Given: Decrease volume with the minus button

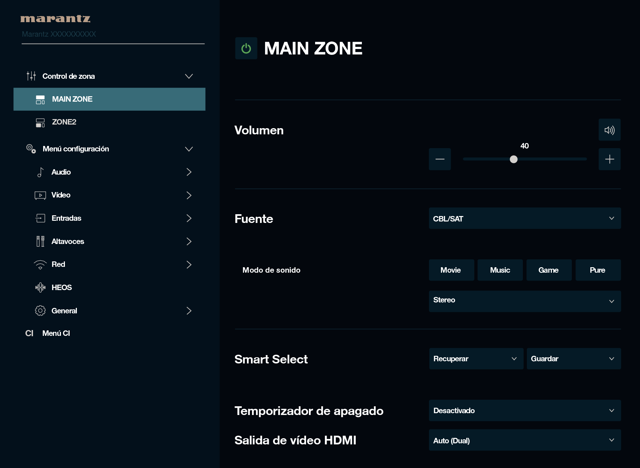Looking at the screenshot, I should 439,159.
